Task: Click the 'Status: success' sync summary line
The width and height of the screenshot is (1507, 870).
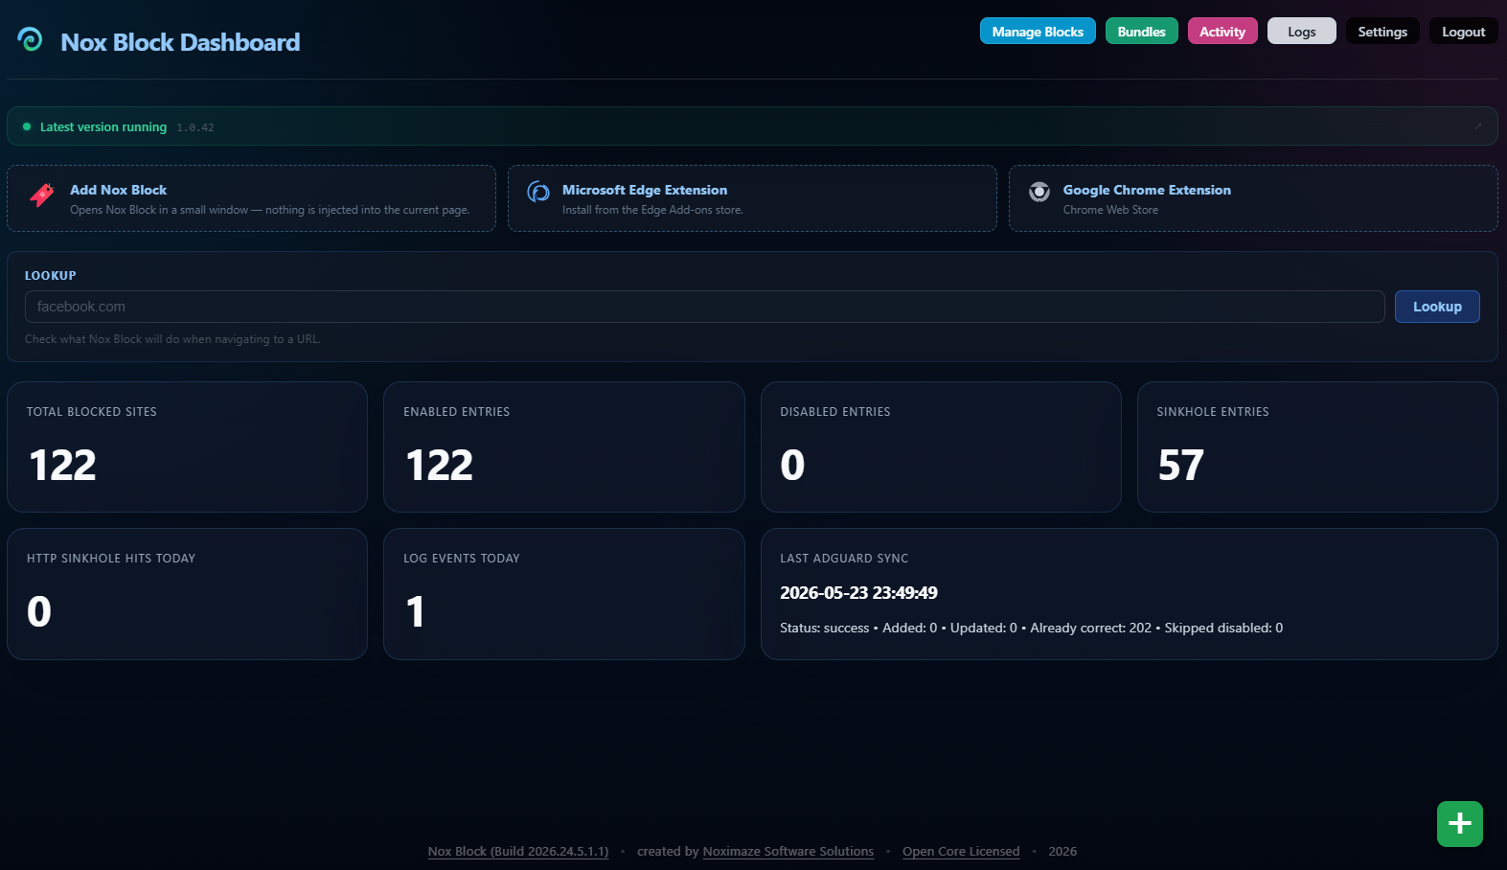Action: tap(1031, 628)
